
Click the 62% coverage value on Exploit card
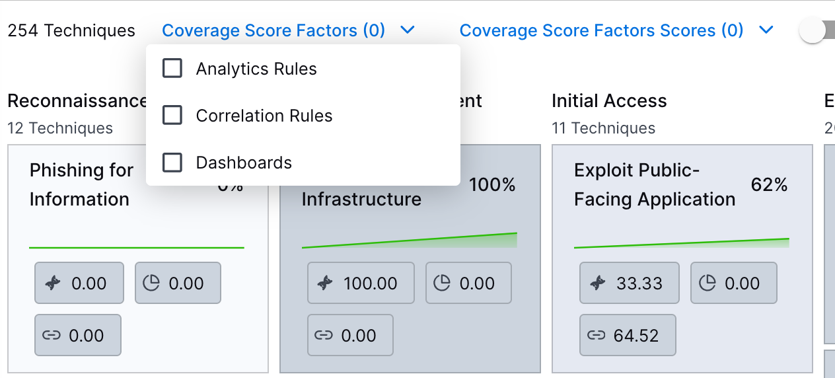(769, 185)
